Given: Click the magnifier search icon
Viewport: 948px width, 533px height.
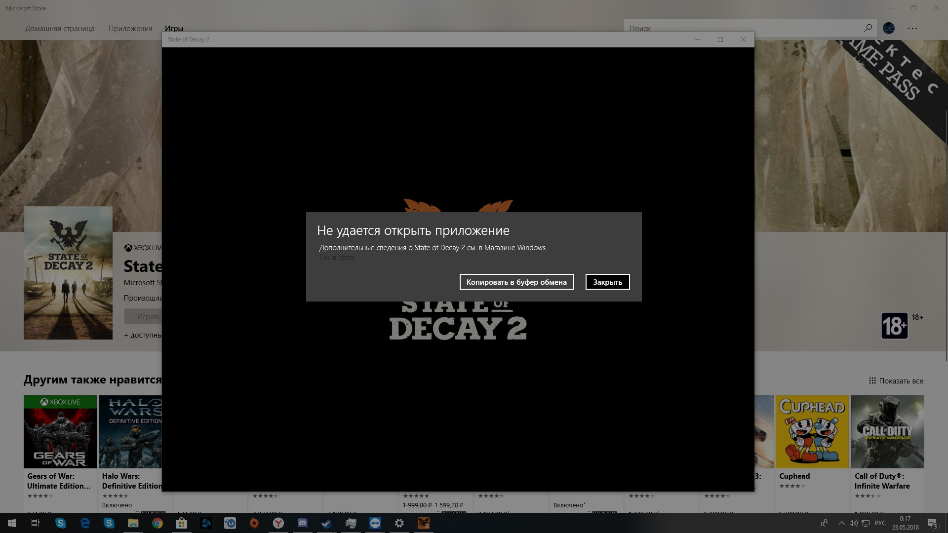Looking at the screenshot, I should coord(868,28).
